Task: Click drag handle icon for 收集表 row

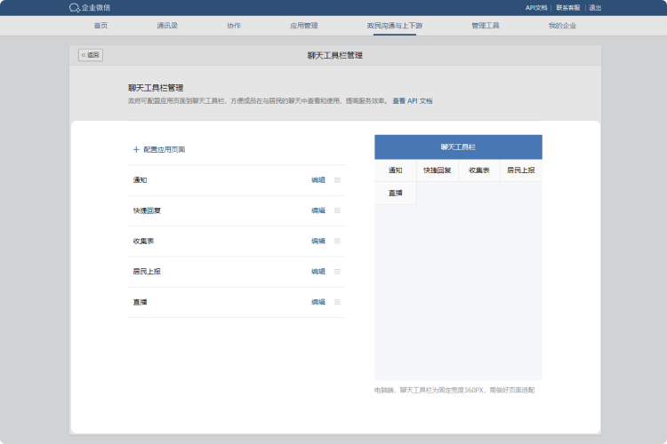Action: [337, 242]
